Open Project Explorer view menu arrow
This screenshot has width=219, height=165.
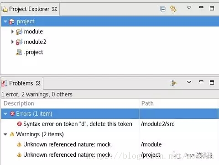pos(189,8)
